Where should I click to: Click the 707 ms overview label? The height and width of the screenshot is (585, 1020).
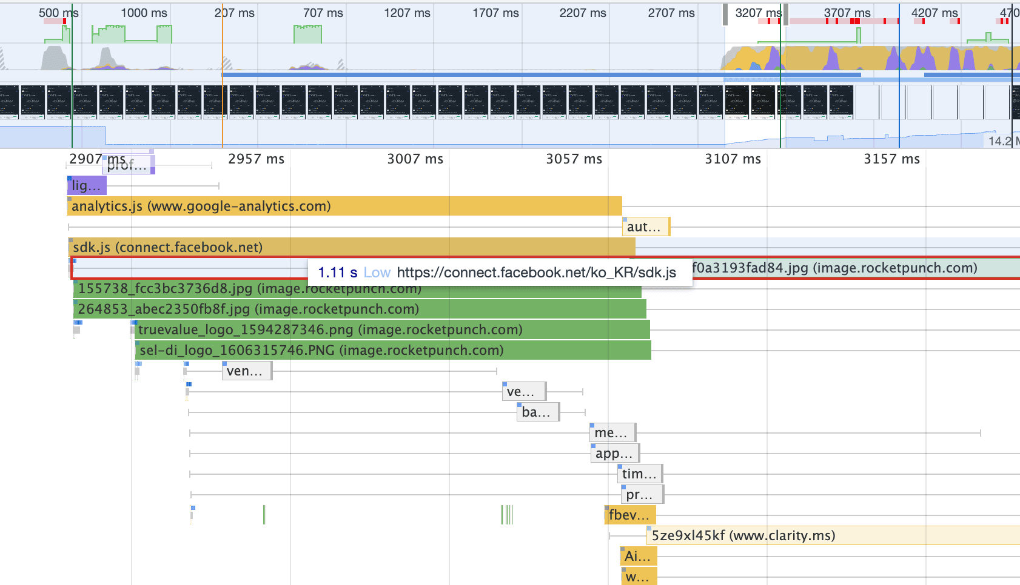(323, 13)
